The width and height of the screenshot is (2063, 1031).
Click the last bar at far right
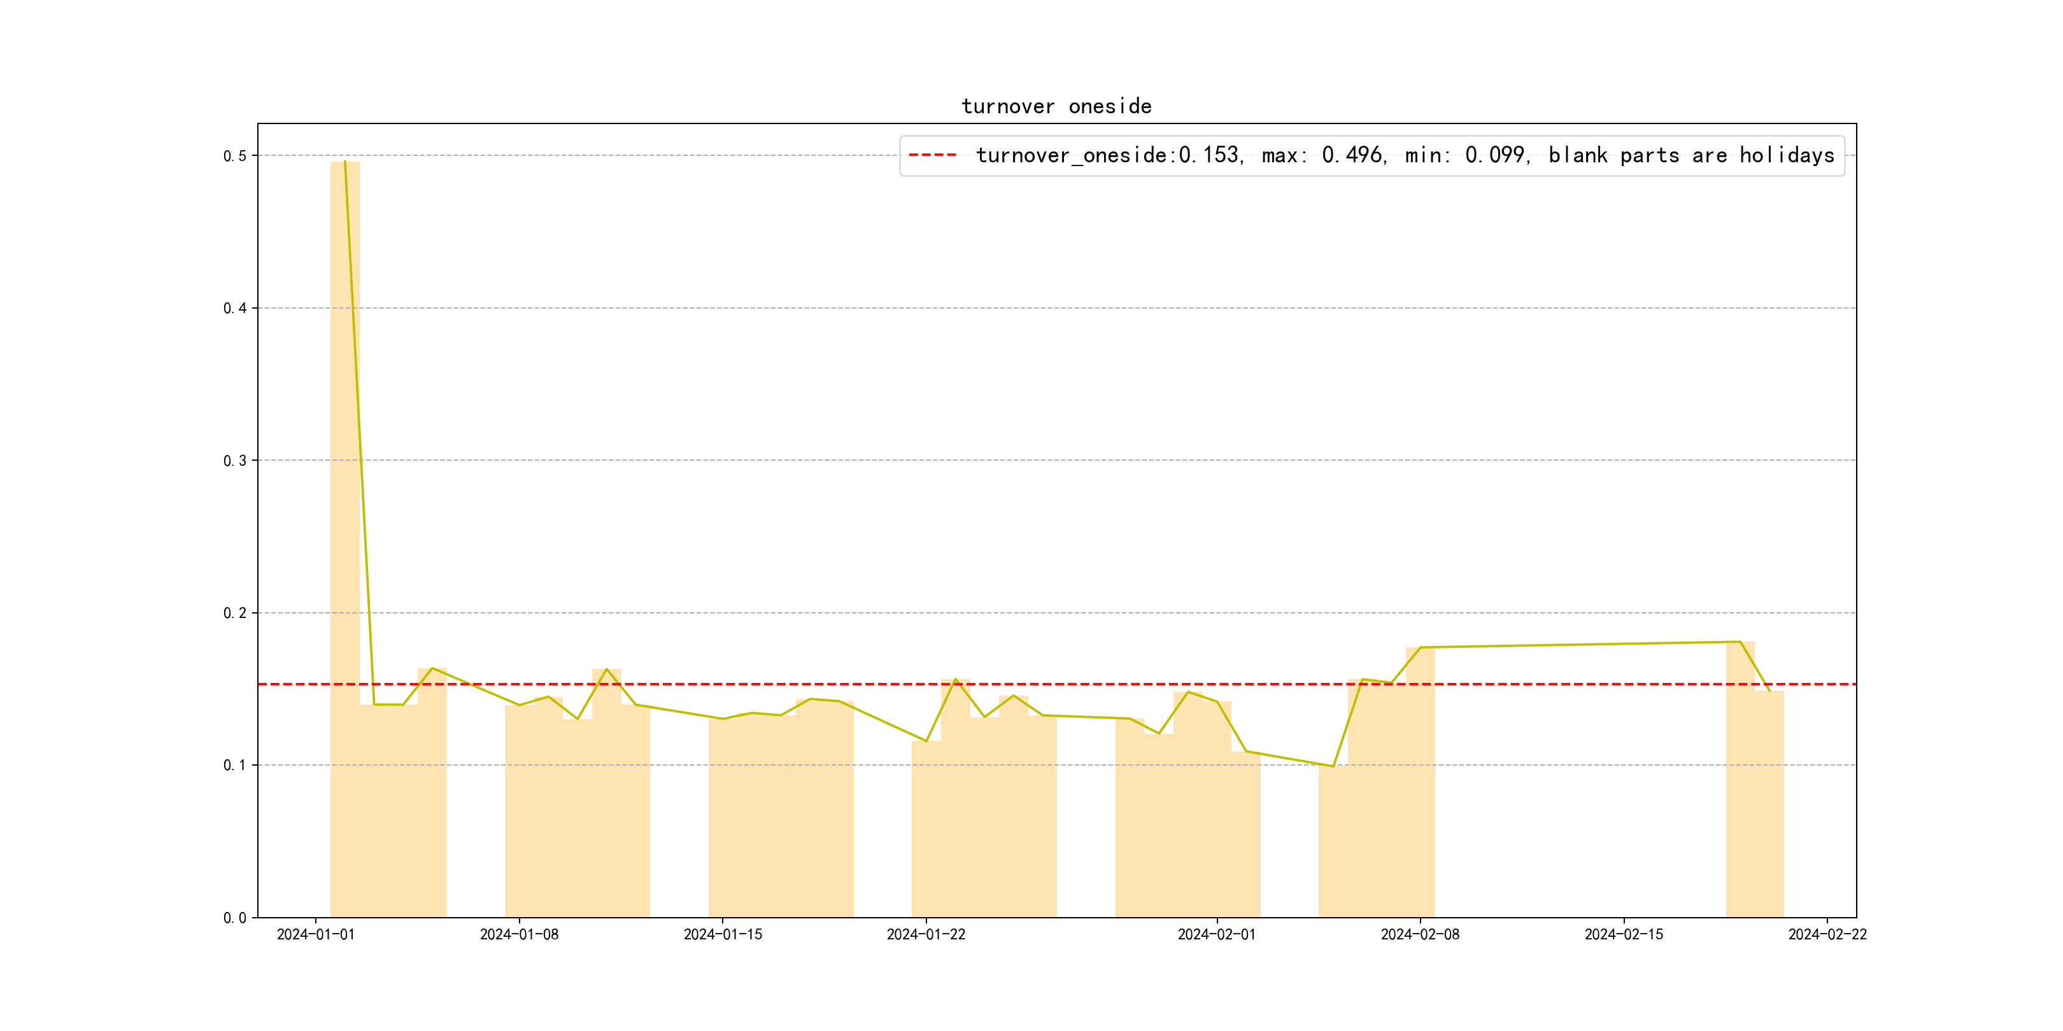pyautogui.click(x=1769, y=804)
